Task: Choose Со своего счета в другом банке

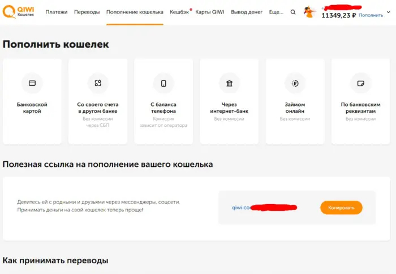Action: 98,108
